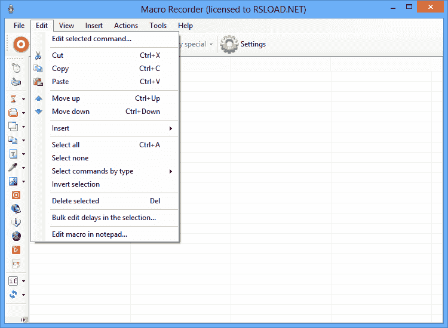This screenshot has width=448, height=328.
Task: Click the 'if' condition icon
Action: (13, 281)
